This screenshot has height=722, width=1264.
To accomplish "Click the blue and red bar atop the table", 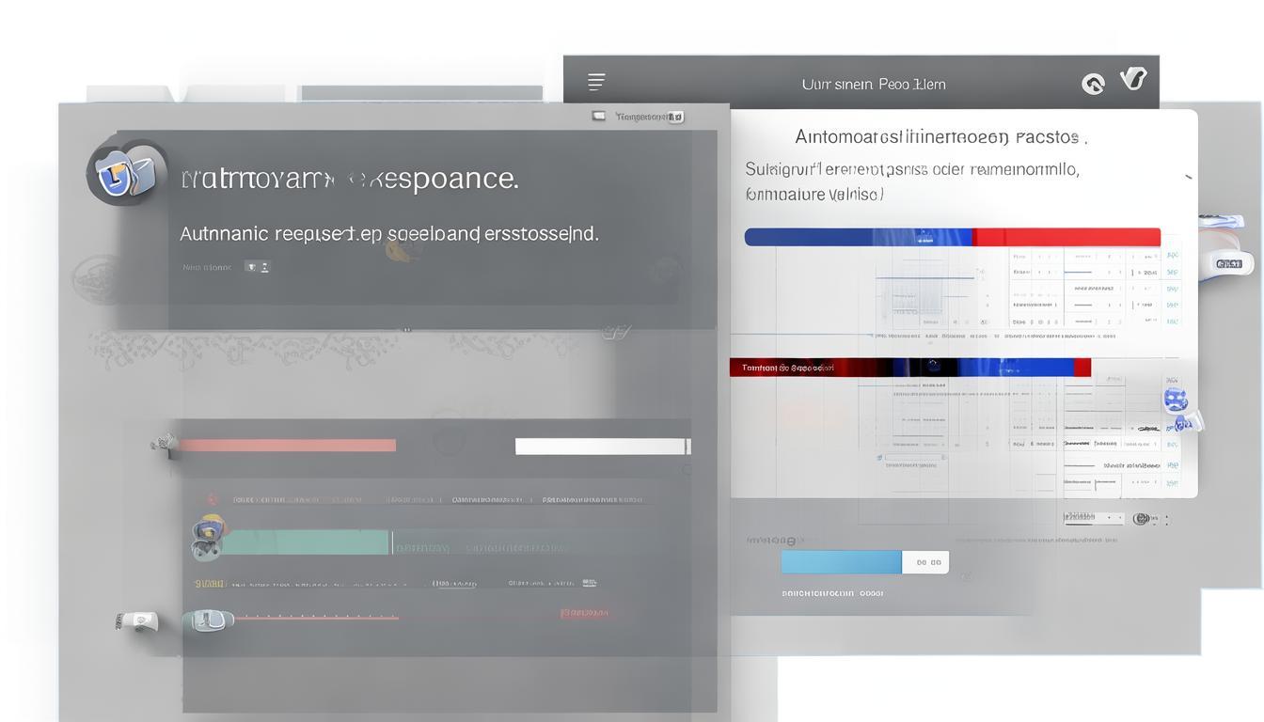I will [x=952, y=237].
